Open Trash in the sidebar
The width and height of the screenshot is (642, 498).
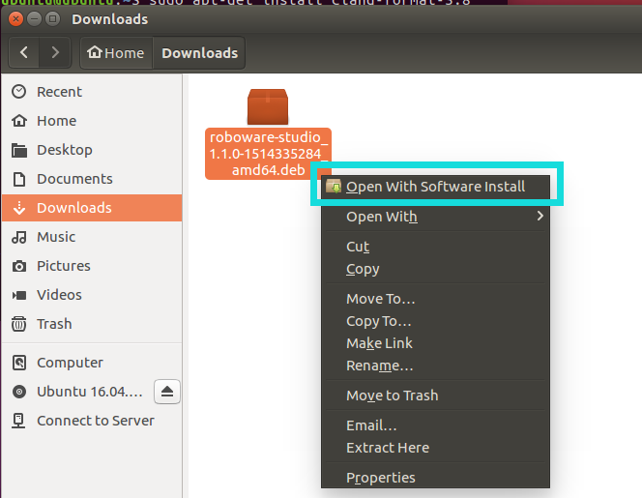click(x=92, y=324)
